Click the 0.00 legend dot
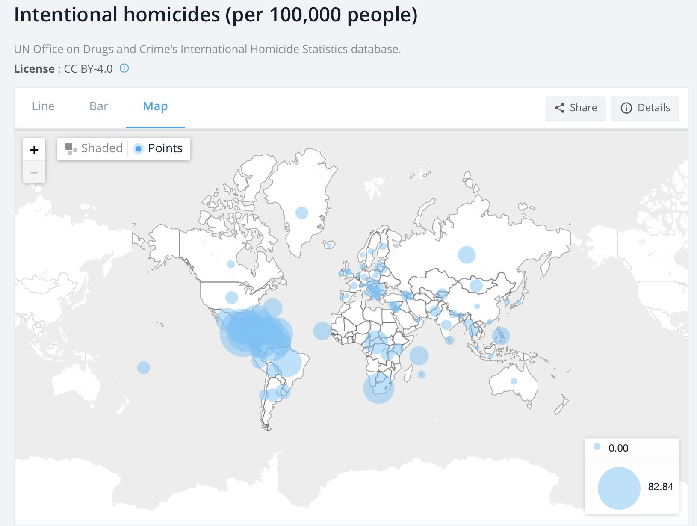This screenshot has height=526, width=697. pyautogui.click(x=597, y=447)
